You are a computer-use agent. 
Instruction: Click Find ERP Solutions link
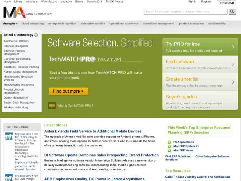click(178, 156)
